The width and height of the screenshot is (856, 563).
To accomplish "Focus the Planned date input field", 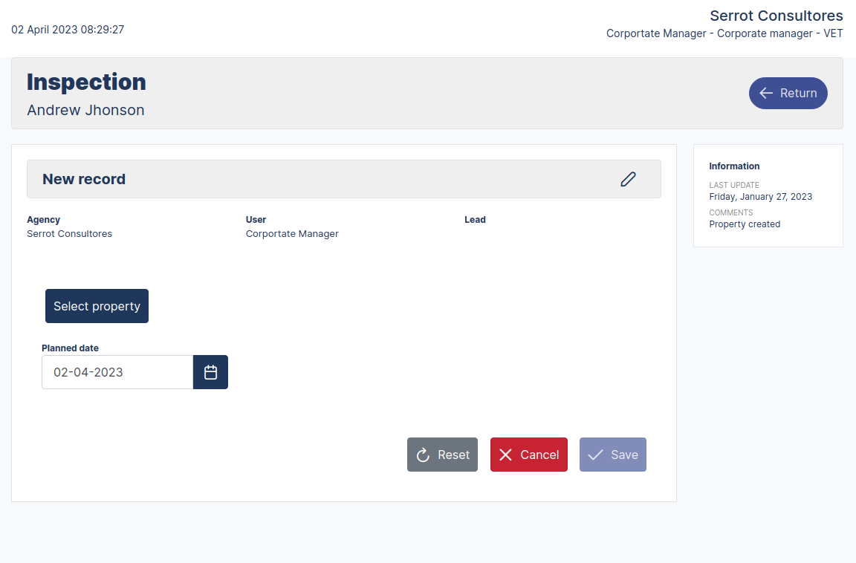I will tap(117, 372).
